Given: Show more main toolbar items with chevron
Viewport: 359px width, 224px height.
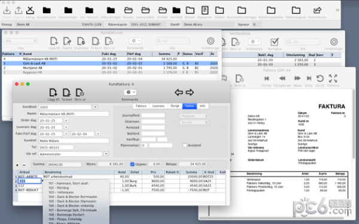Looking at the screenshot, I should [337, 10].
